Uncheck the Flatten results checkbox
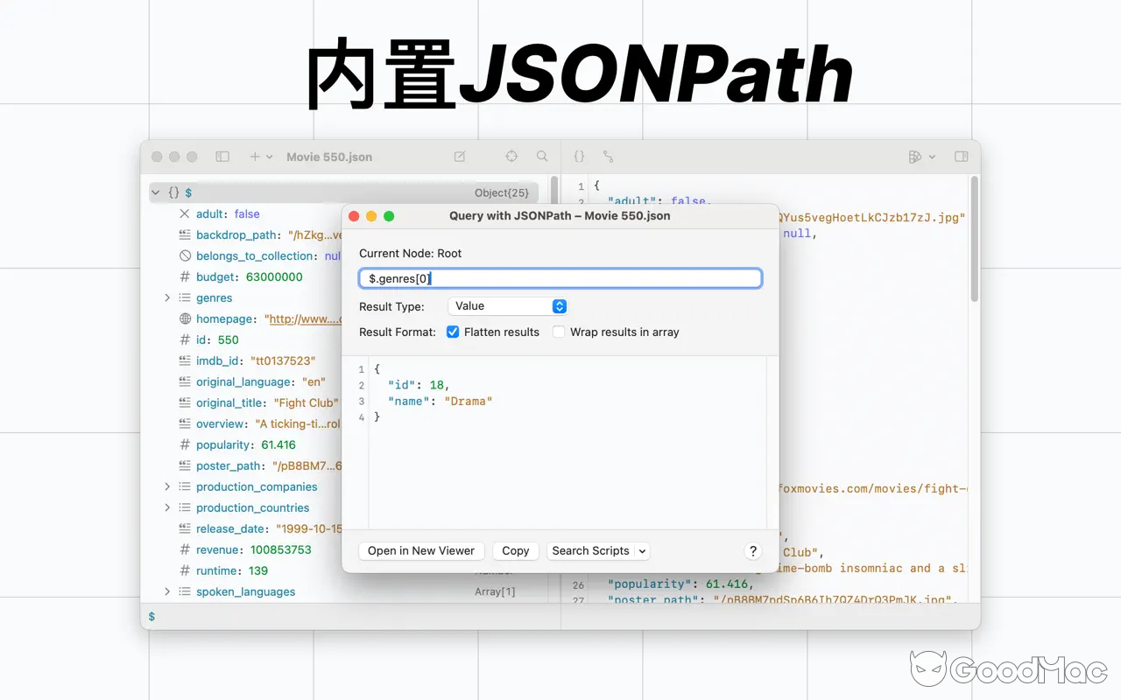The image size is (1121, 700). point(453,332)
